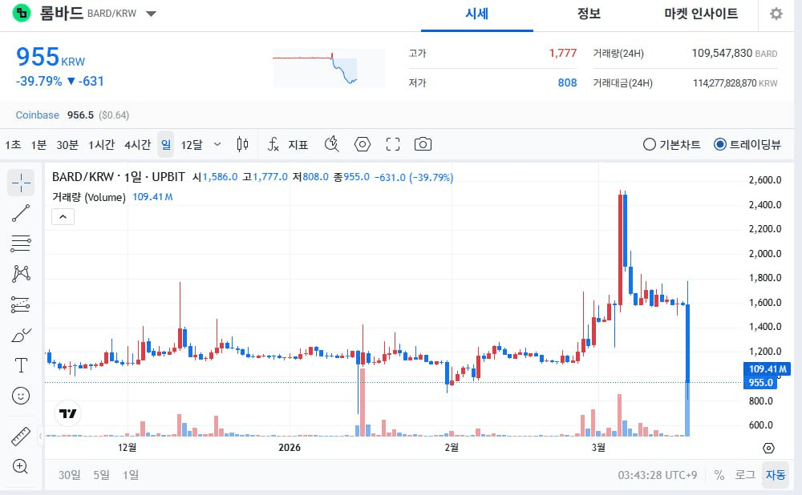The width and height of the screenshot is (802, 495).
Task: Click the 30일 date range button
Action: click(x=69, y=474)
